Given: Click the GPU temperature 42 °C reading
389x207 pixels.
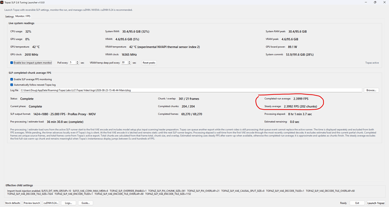Looking at the screenshot, I should [x=36, y=47].
